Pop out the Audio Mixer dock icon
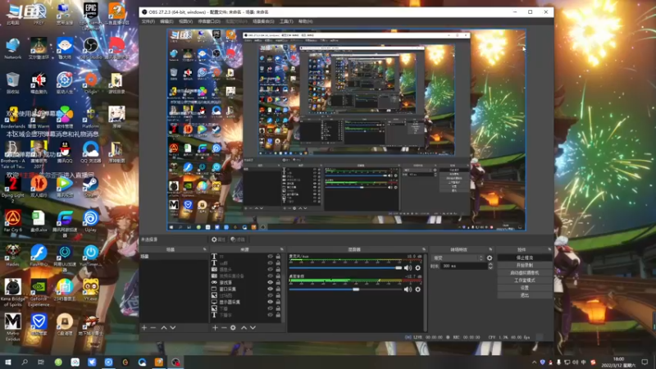Image resolution: width=656 pixels, height=369 pixels. 424,249
